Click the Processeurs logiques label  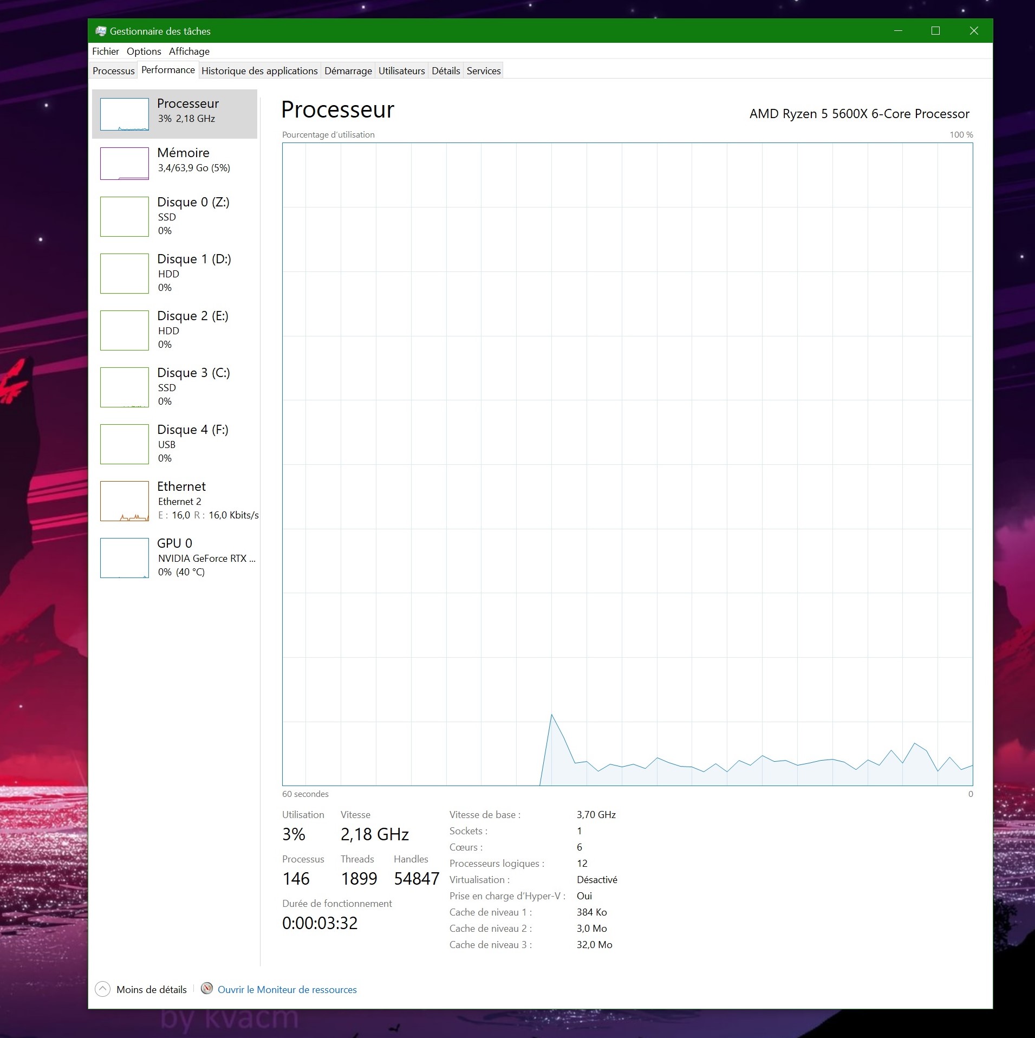497,863
